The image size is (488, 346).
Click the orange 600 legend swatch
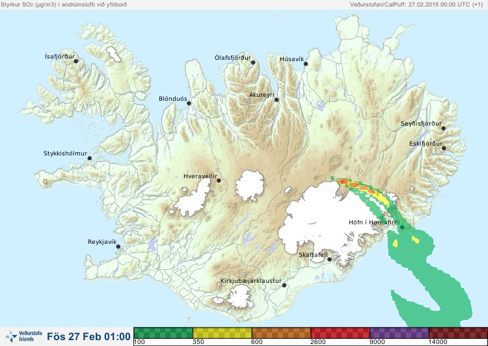coord(281,333)
